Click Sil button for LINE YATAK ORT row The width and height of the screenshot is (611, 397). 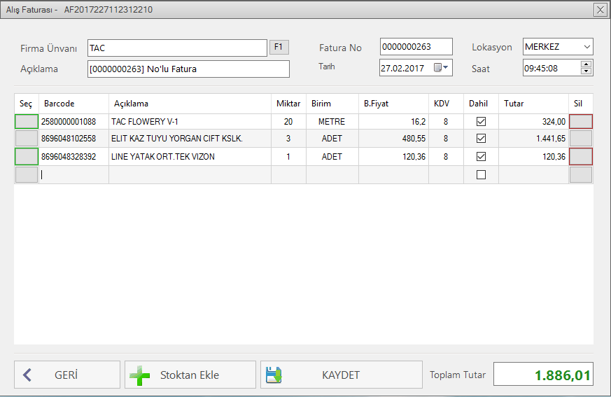580,156
